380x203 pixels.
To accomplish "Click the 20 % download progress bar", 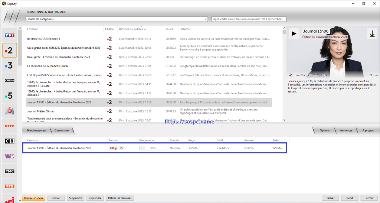I will pos(153,148).
